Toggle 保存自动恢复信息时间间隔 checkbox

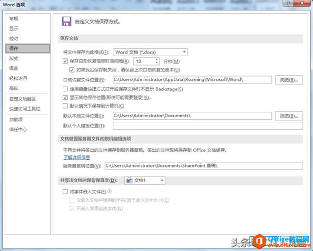[x=65, y=61]
